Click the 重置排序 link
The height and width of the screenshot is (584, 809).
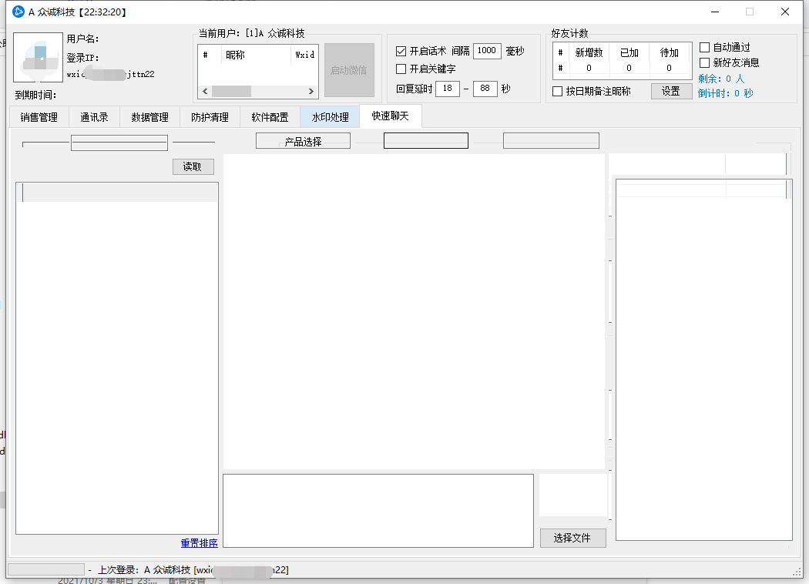tap(200, 543)
